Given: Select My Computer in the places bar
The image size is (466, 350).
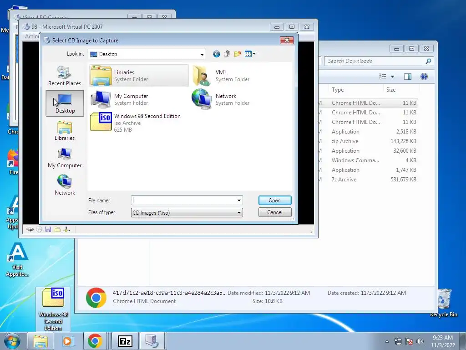Looking at the screenshot, I should [65, 158].
